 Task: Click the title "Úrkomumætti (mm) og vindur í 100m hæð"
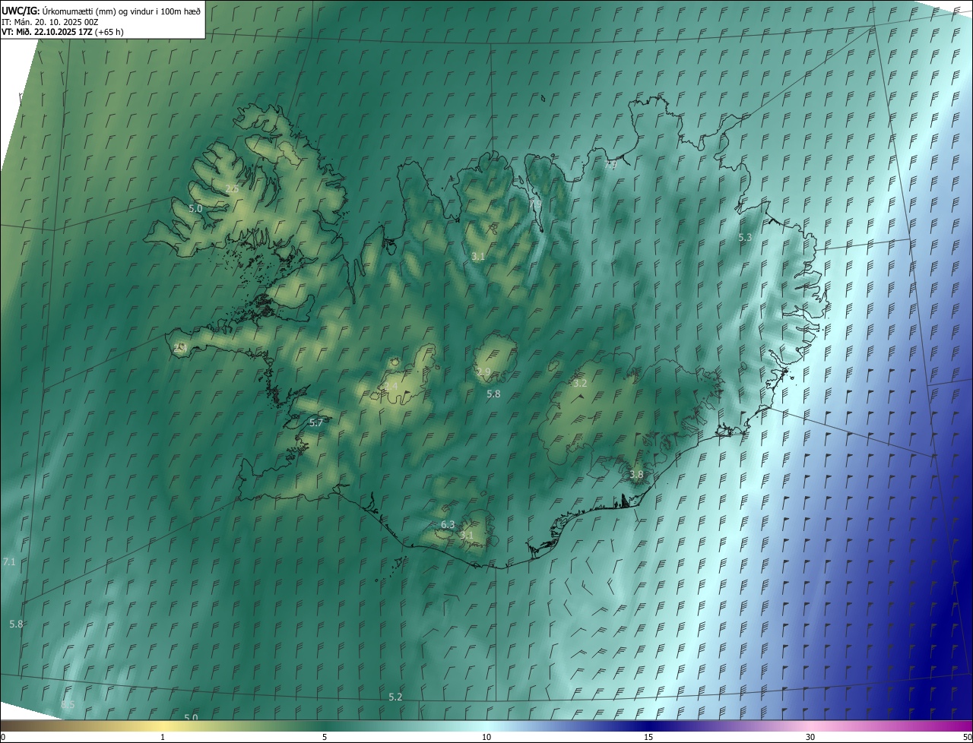point(122,11)
